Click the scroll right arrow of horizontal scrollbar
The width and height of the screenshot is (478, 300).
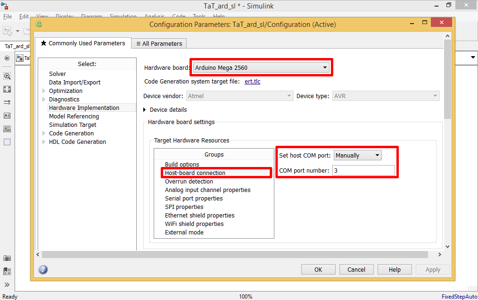[x=440, y=255]
